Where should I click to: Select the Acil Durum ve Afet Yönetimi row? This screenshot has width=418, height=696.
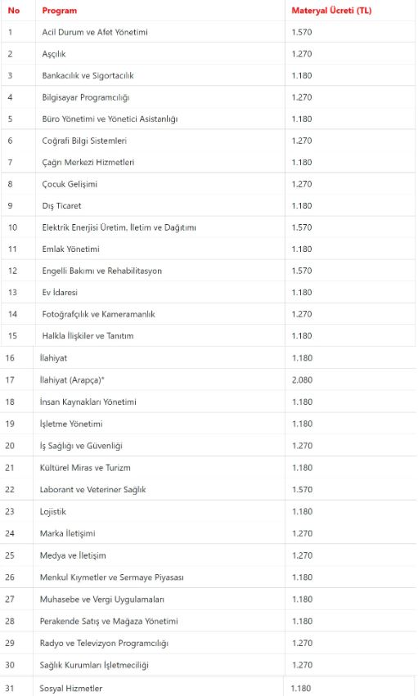click(208, 32)
